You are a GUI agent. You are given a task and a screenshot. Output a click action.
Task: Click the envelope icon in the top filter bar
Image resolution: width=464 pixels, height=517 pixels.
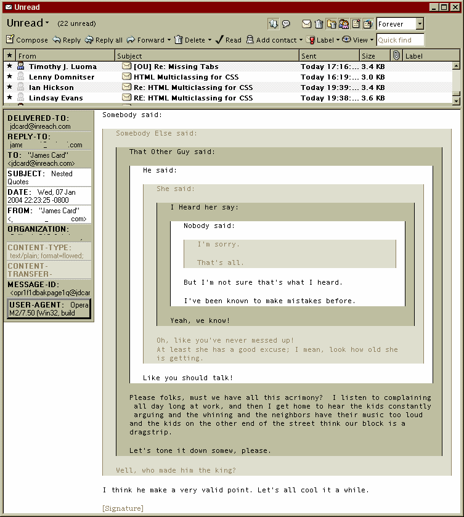click(x=306, y=24)
